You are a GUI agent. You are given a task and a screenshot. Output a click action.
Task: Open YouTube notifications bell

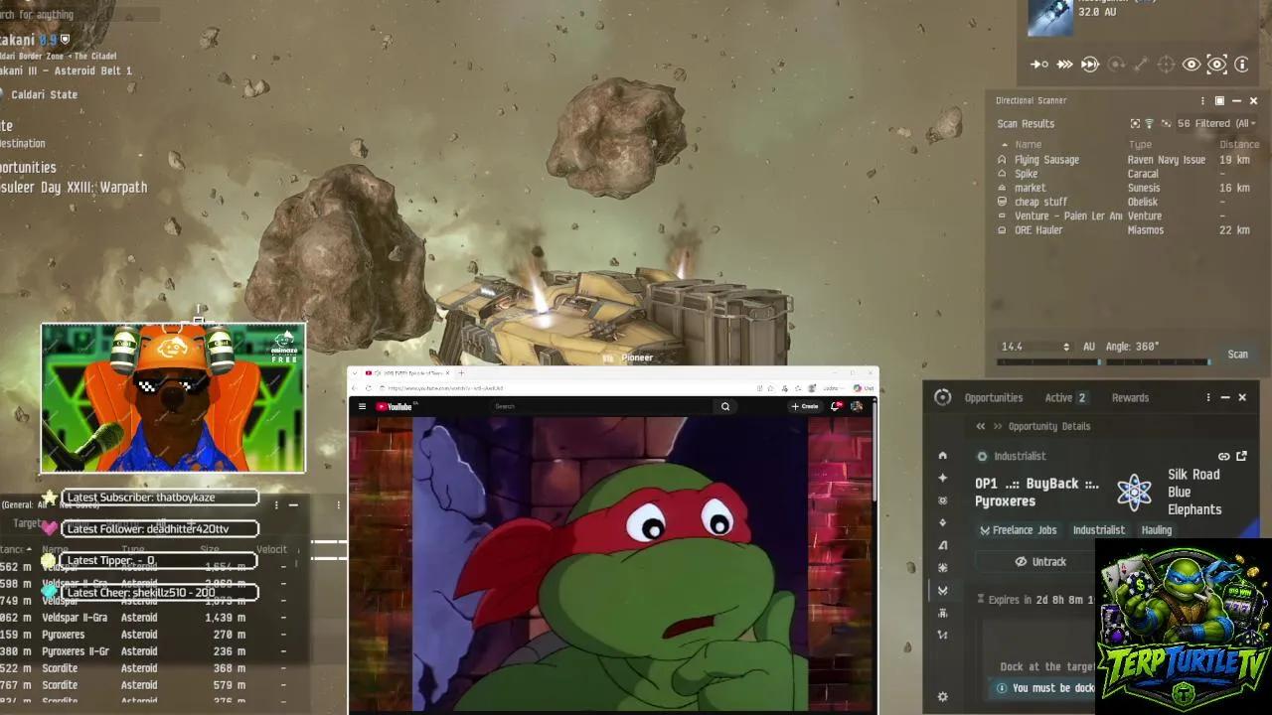point(837,406)
